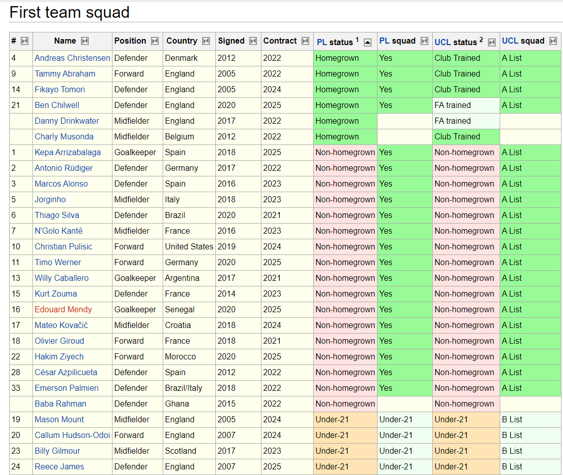Follow the Timo Werner link
The height and width of the screenshot is (475, 563).
(58, 262)
